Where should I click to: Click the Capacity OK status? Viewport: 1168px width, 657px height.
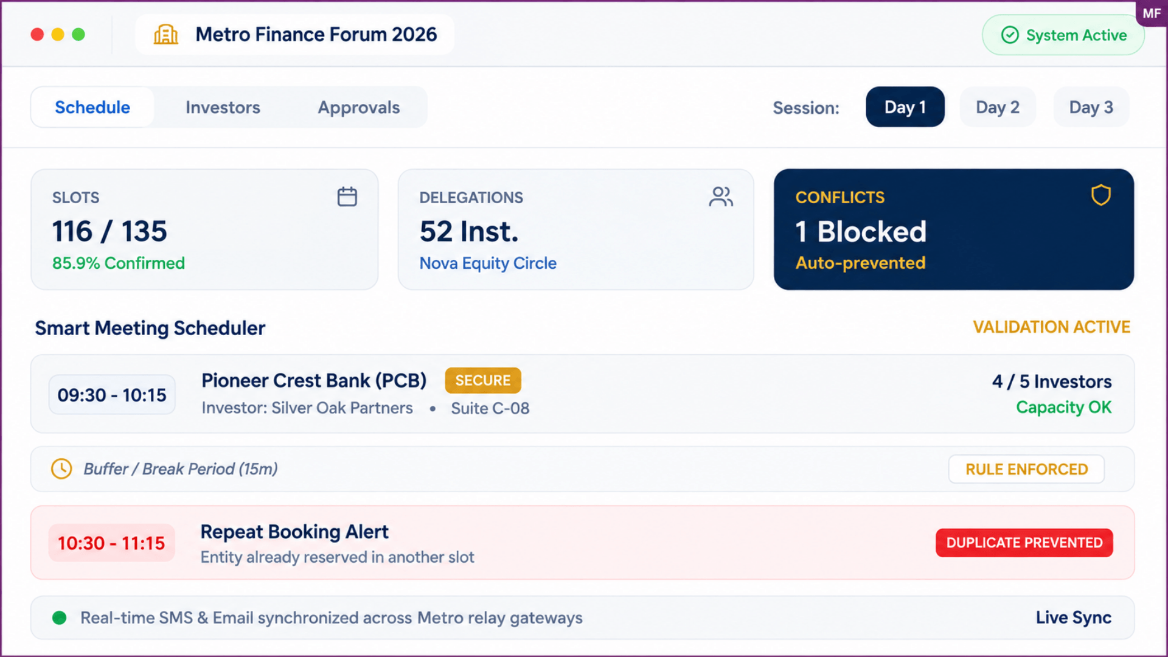pos(1064,407)
